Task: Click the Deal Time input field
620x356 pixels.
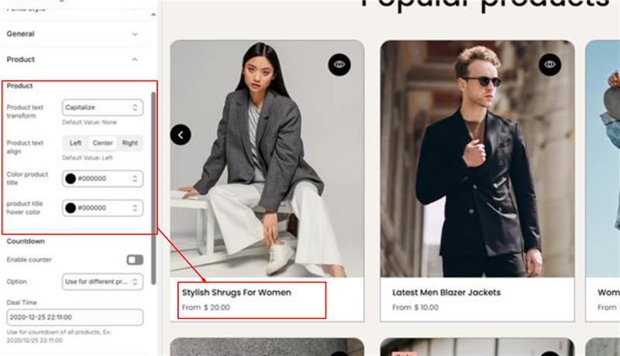Action: coord(74,317)
